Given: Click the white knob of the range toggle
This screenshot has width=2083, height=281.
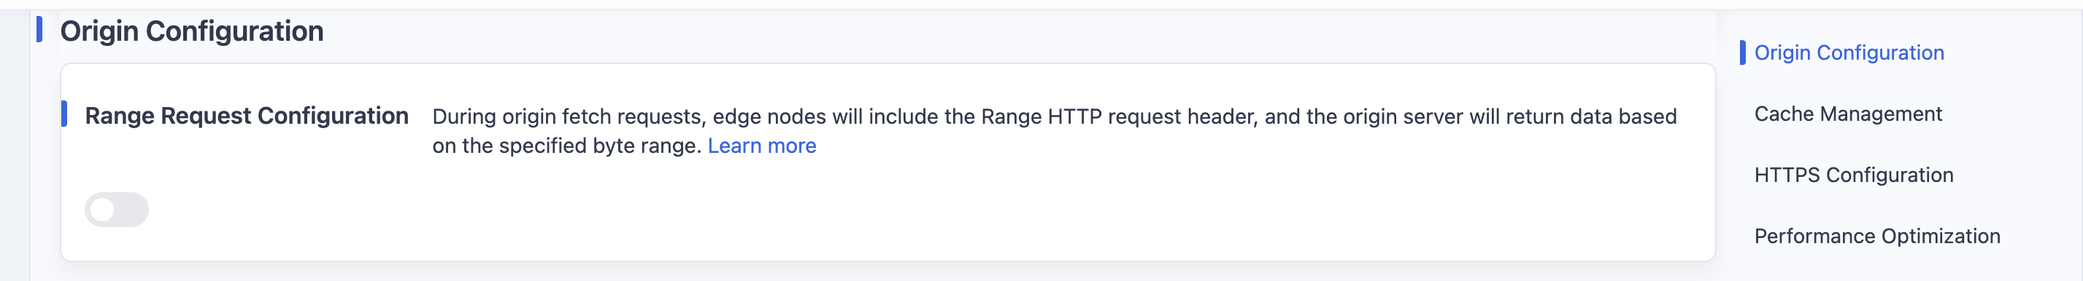Looking at the screenshot, I should coord(103,210).
